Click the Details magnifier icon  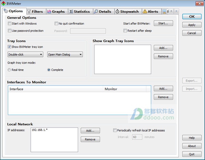(x=96, y=12)
